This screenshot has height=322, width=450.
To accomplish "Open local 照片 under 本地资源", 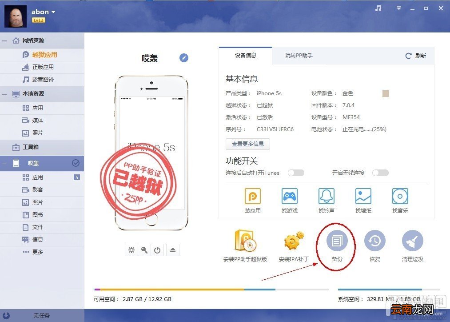I will pyautogui.click(x=42, y=133).
